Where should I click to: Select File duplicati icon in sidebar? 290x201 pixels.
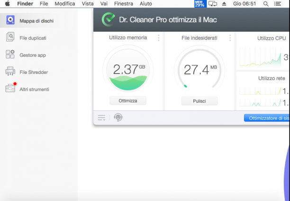pos(10,37)
